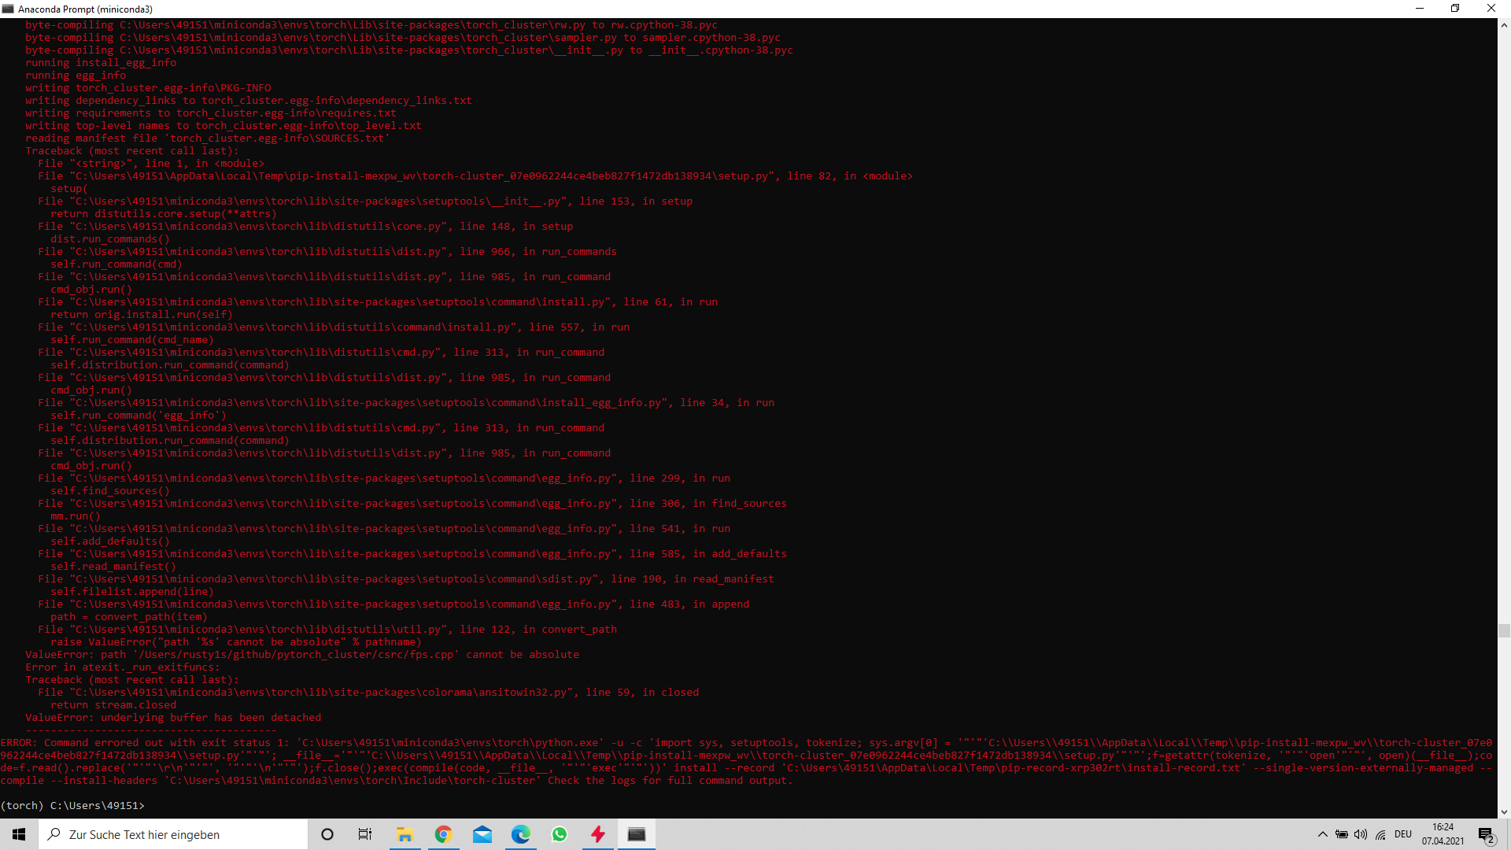Viewport: 1511px width, 850px height.
Task: Mute the volume via the speaker tray icon
Action: (1361, 834)
